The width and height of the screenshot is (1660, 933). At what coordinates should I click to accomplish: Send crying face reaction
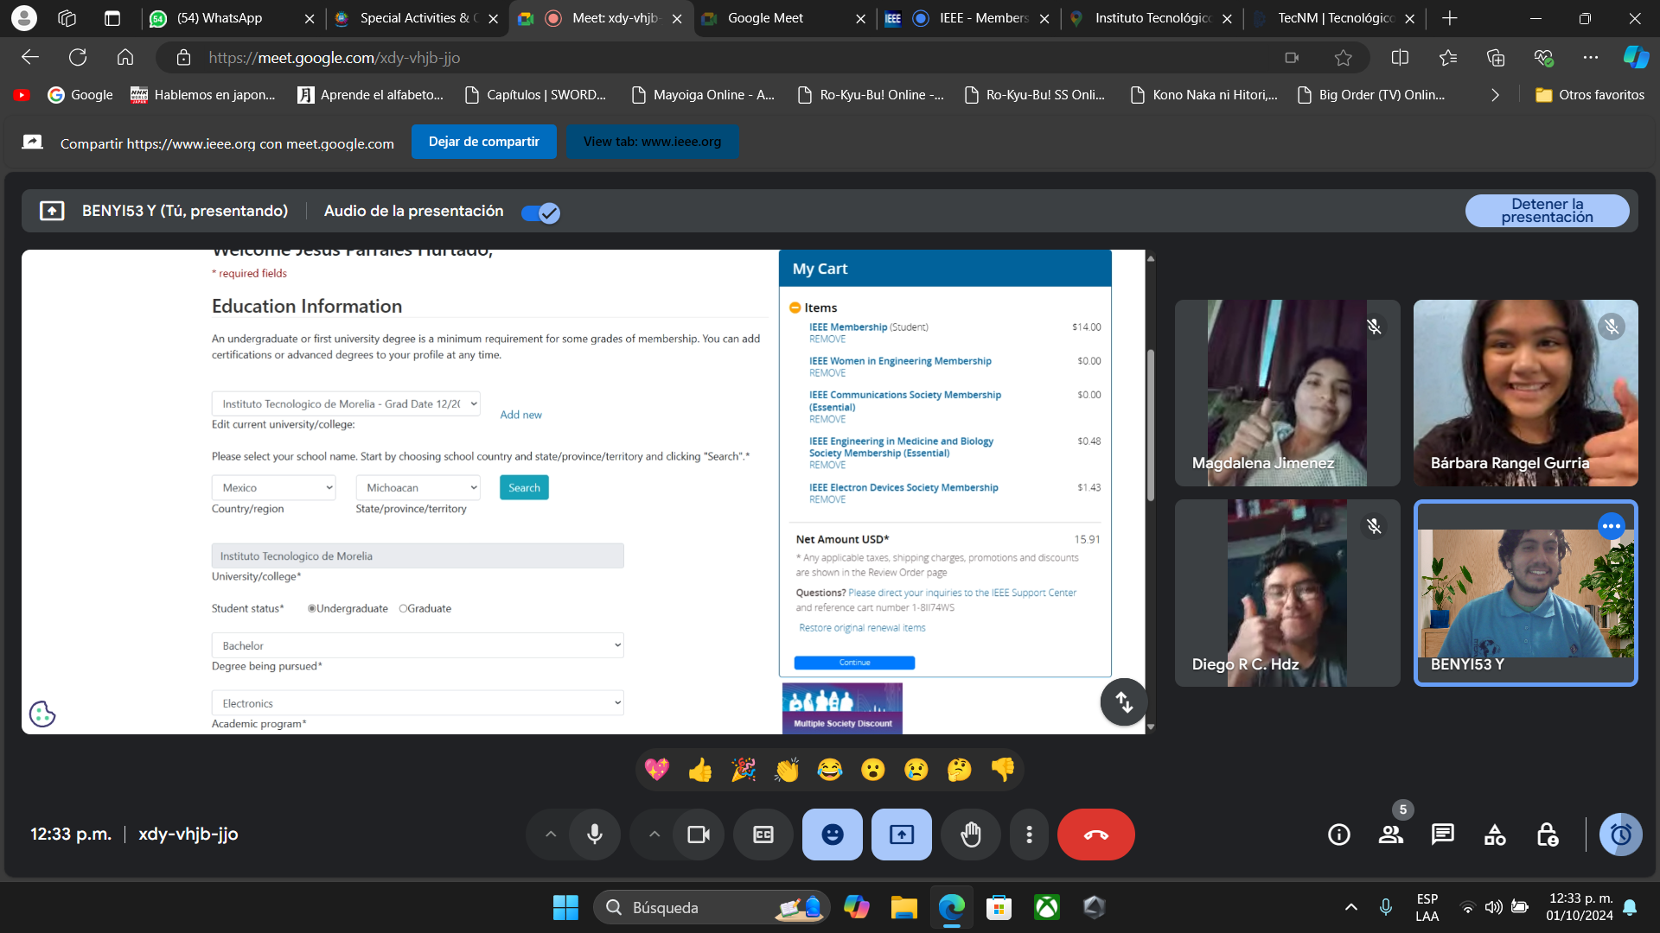click(x=916, y=769)
